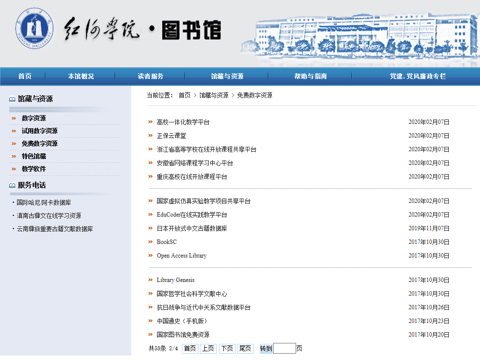Screen dimensions: 480x360
Task: Select 试用数字资源 in the sidebar
Action: 40,131
